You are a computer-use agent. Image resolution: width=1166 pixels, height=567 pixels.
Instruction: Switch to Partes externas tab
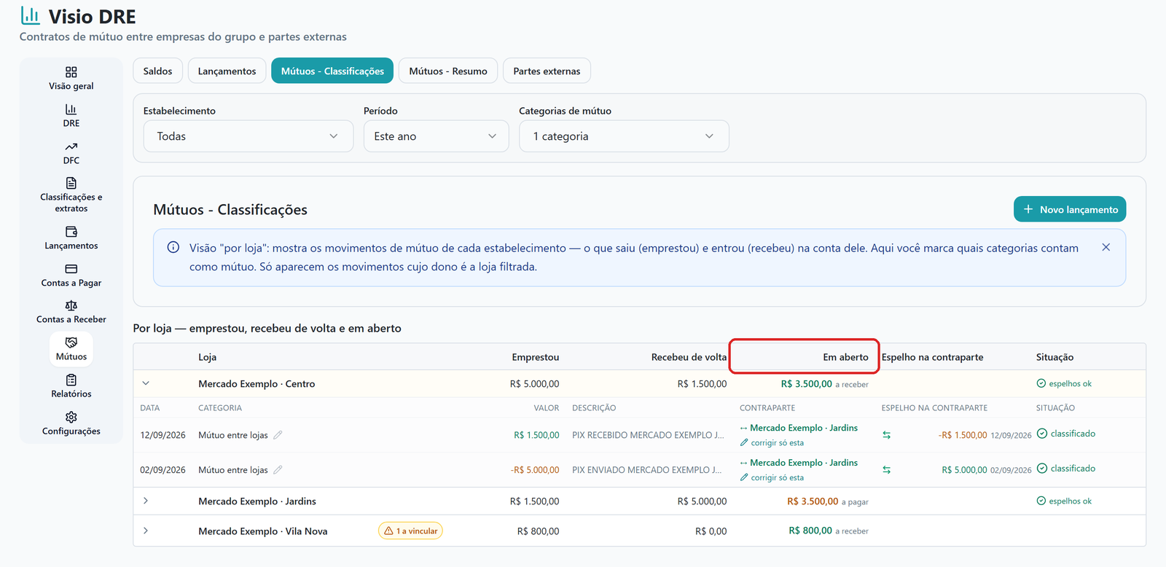(x=547, y=71)
